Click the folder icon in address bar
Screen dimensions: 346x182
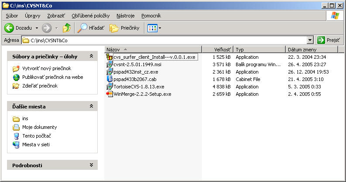point(26,40)
